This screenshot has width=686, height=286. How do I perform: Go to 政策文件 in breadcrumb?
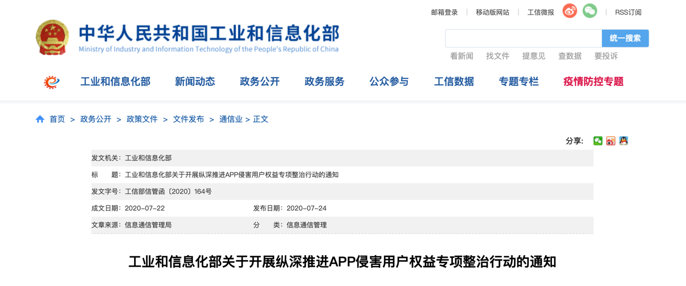[142, 119]
